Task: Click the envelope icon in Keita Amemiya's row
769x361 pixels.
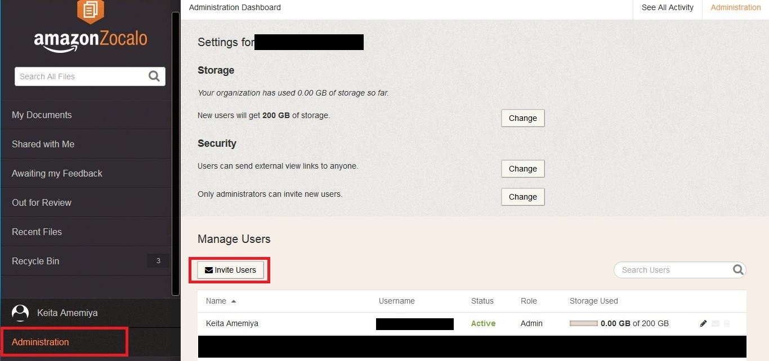Action: click(716, 323)
